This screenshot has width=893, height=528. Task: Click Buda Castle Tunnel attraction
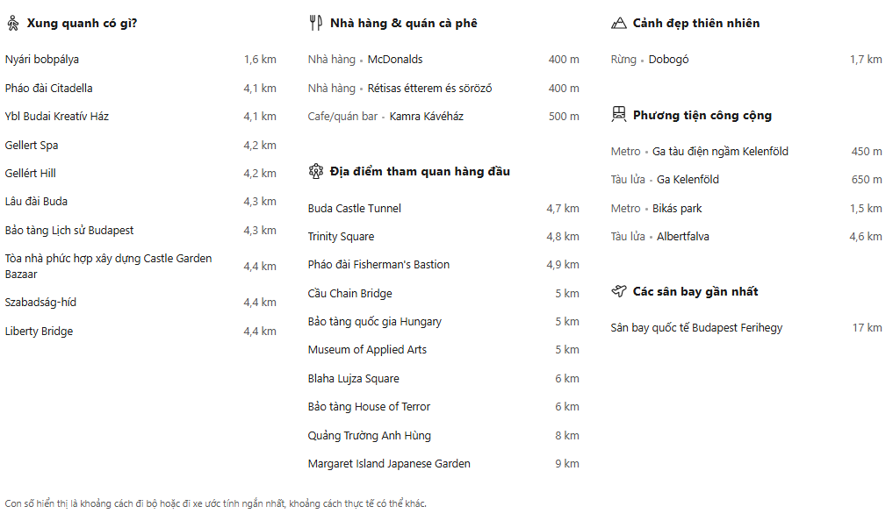click(x=354, y=209)
